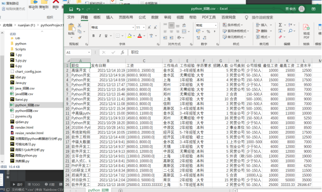The image size is (322, 192).
Task: Select python_招聘.csv in file explorer
Action: pyautogui.click(x=27, y=105)
